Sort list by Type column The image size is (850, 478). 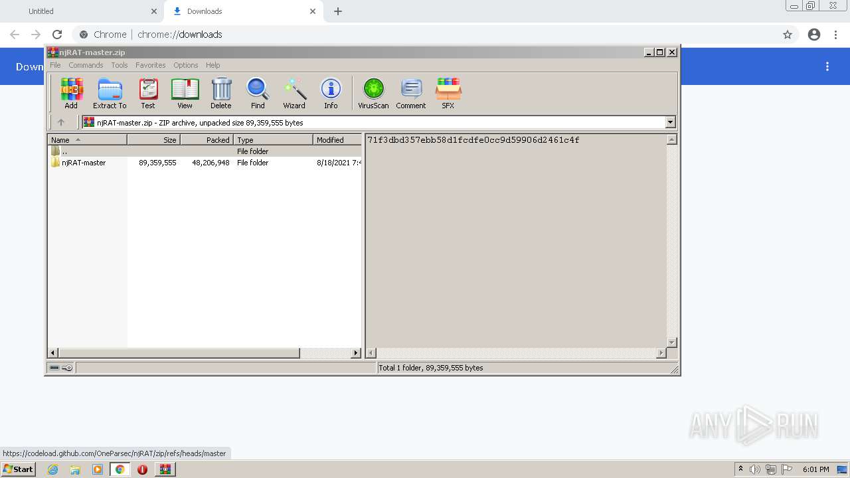(x=274, y=139)
